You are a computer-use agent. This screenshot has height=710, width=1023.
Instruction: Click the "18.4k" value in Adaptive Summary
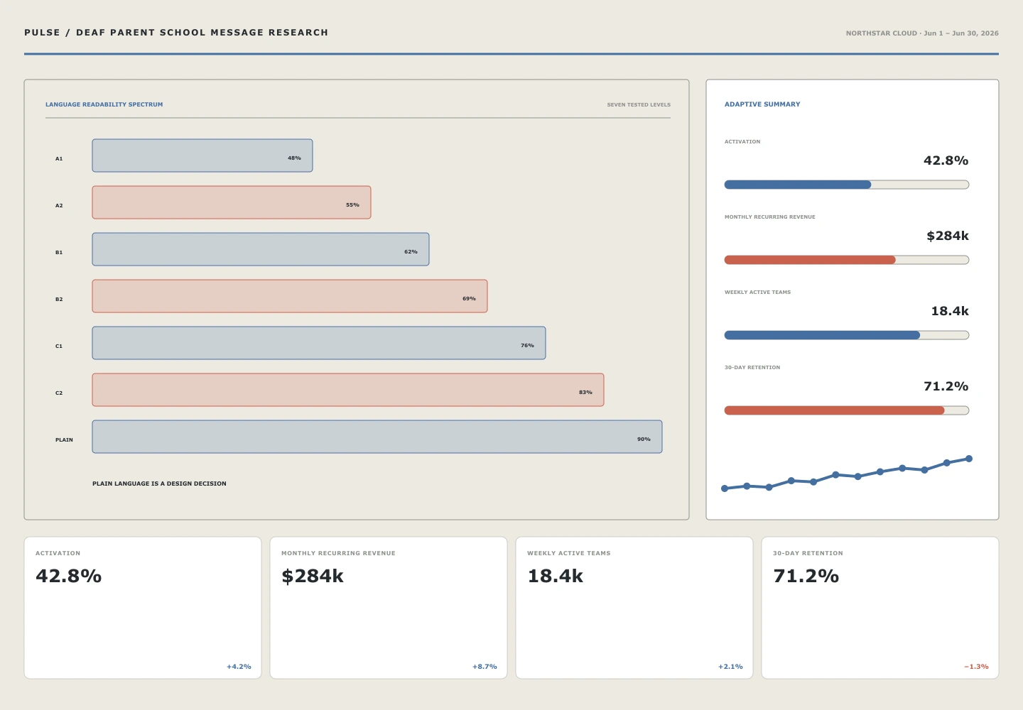[x=950, y=311]
